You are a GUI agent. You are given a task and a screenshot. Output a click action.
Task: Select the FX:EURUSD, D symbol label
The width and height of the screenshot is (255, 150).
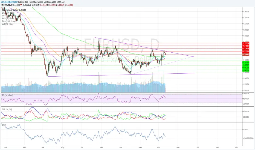pyautogui.click(x=7, y=5)
